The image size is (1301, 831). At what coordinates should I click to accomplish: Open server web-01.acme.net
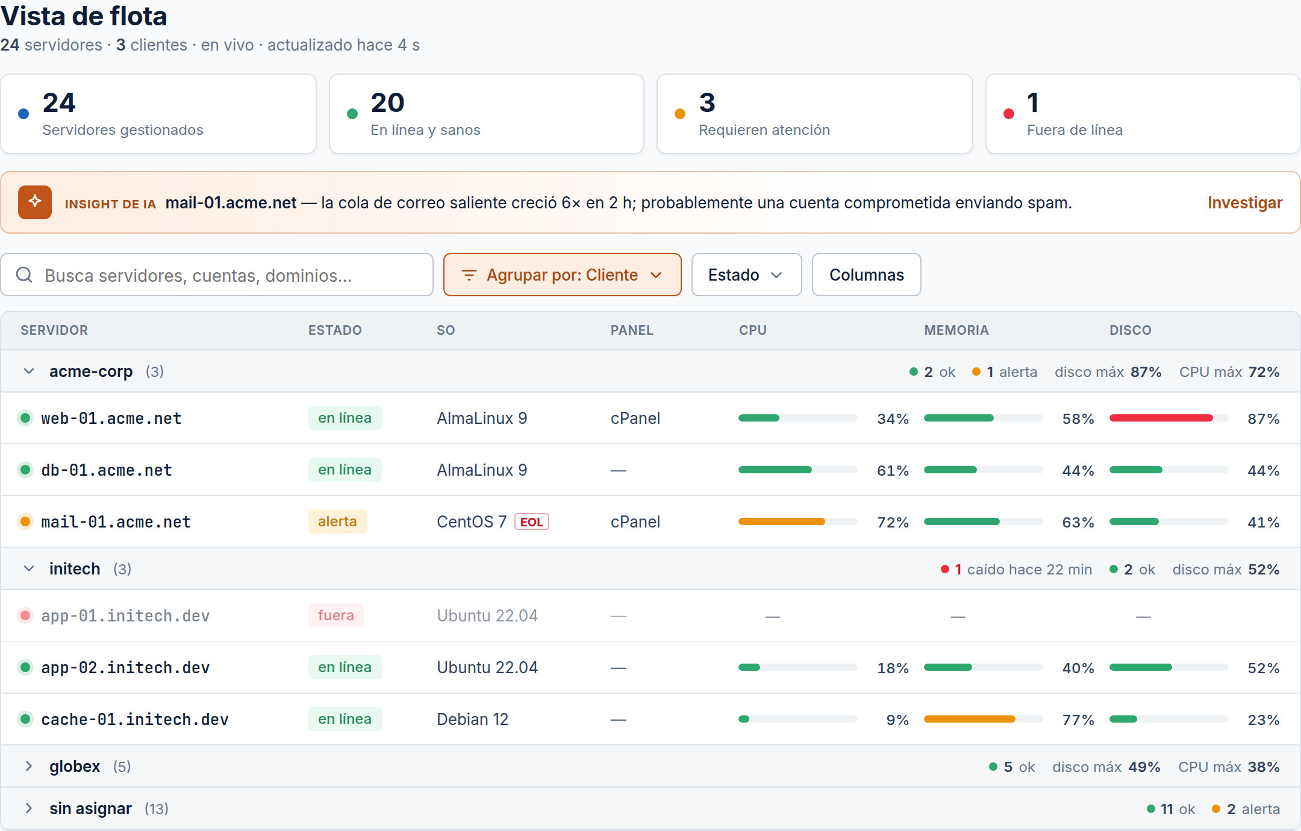point(111,419)
